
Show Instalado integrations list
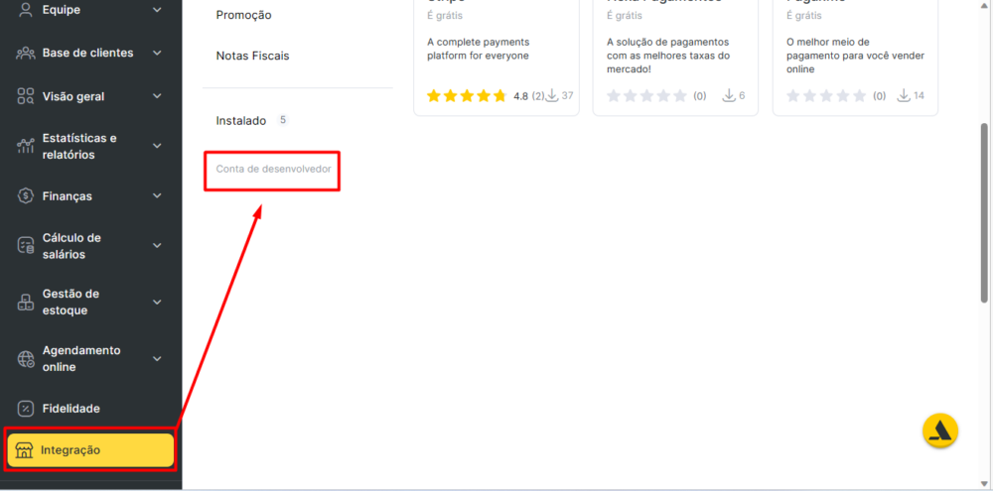(x=241, y=120)
